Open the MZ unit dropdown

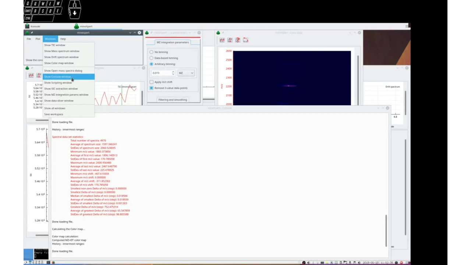pos(186,73)
